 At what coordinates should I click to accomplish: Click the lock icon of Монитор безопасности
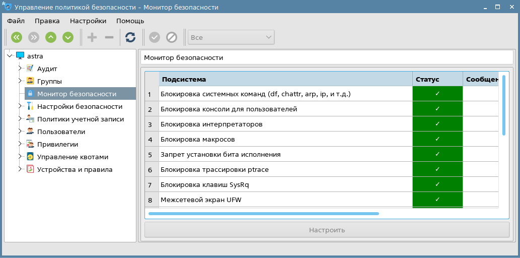pyautogui.click(x=30, y=94)
